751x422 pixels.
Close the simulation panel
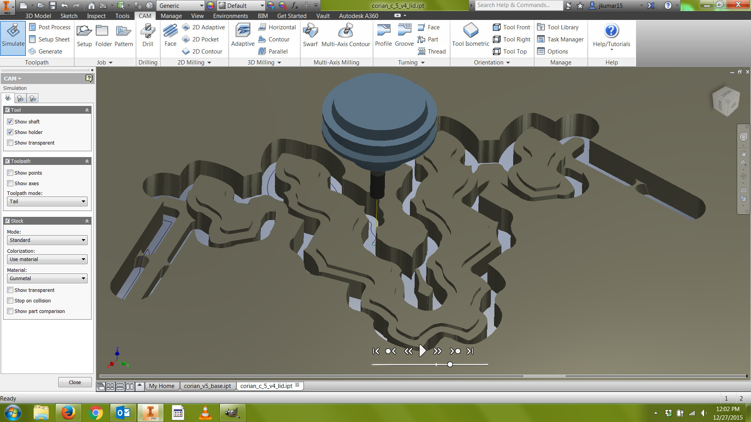[75, 382]
